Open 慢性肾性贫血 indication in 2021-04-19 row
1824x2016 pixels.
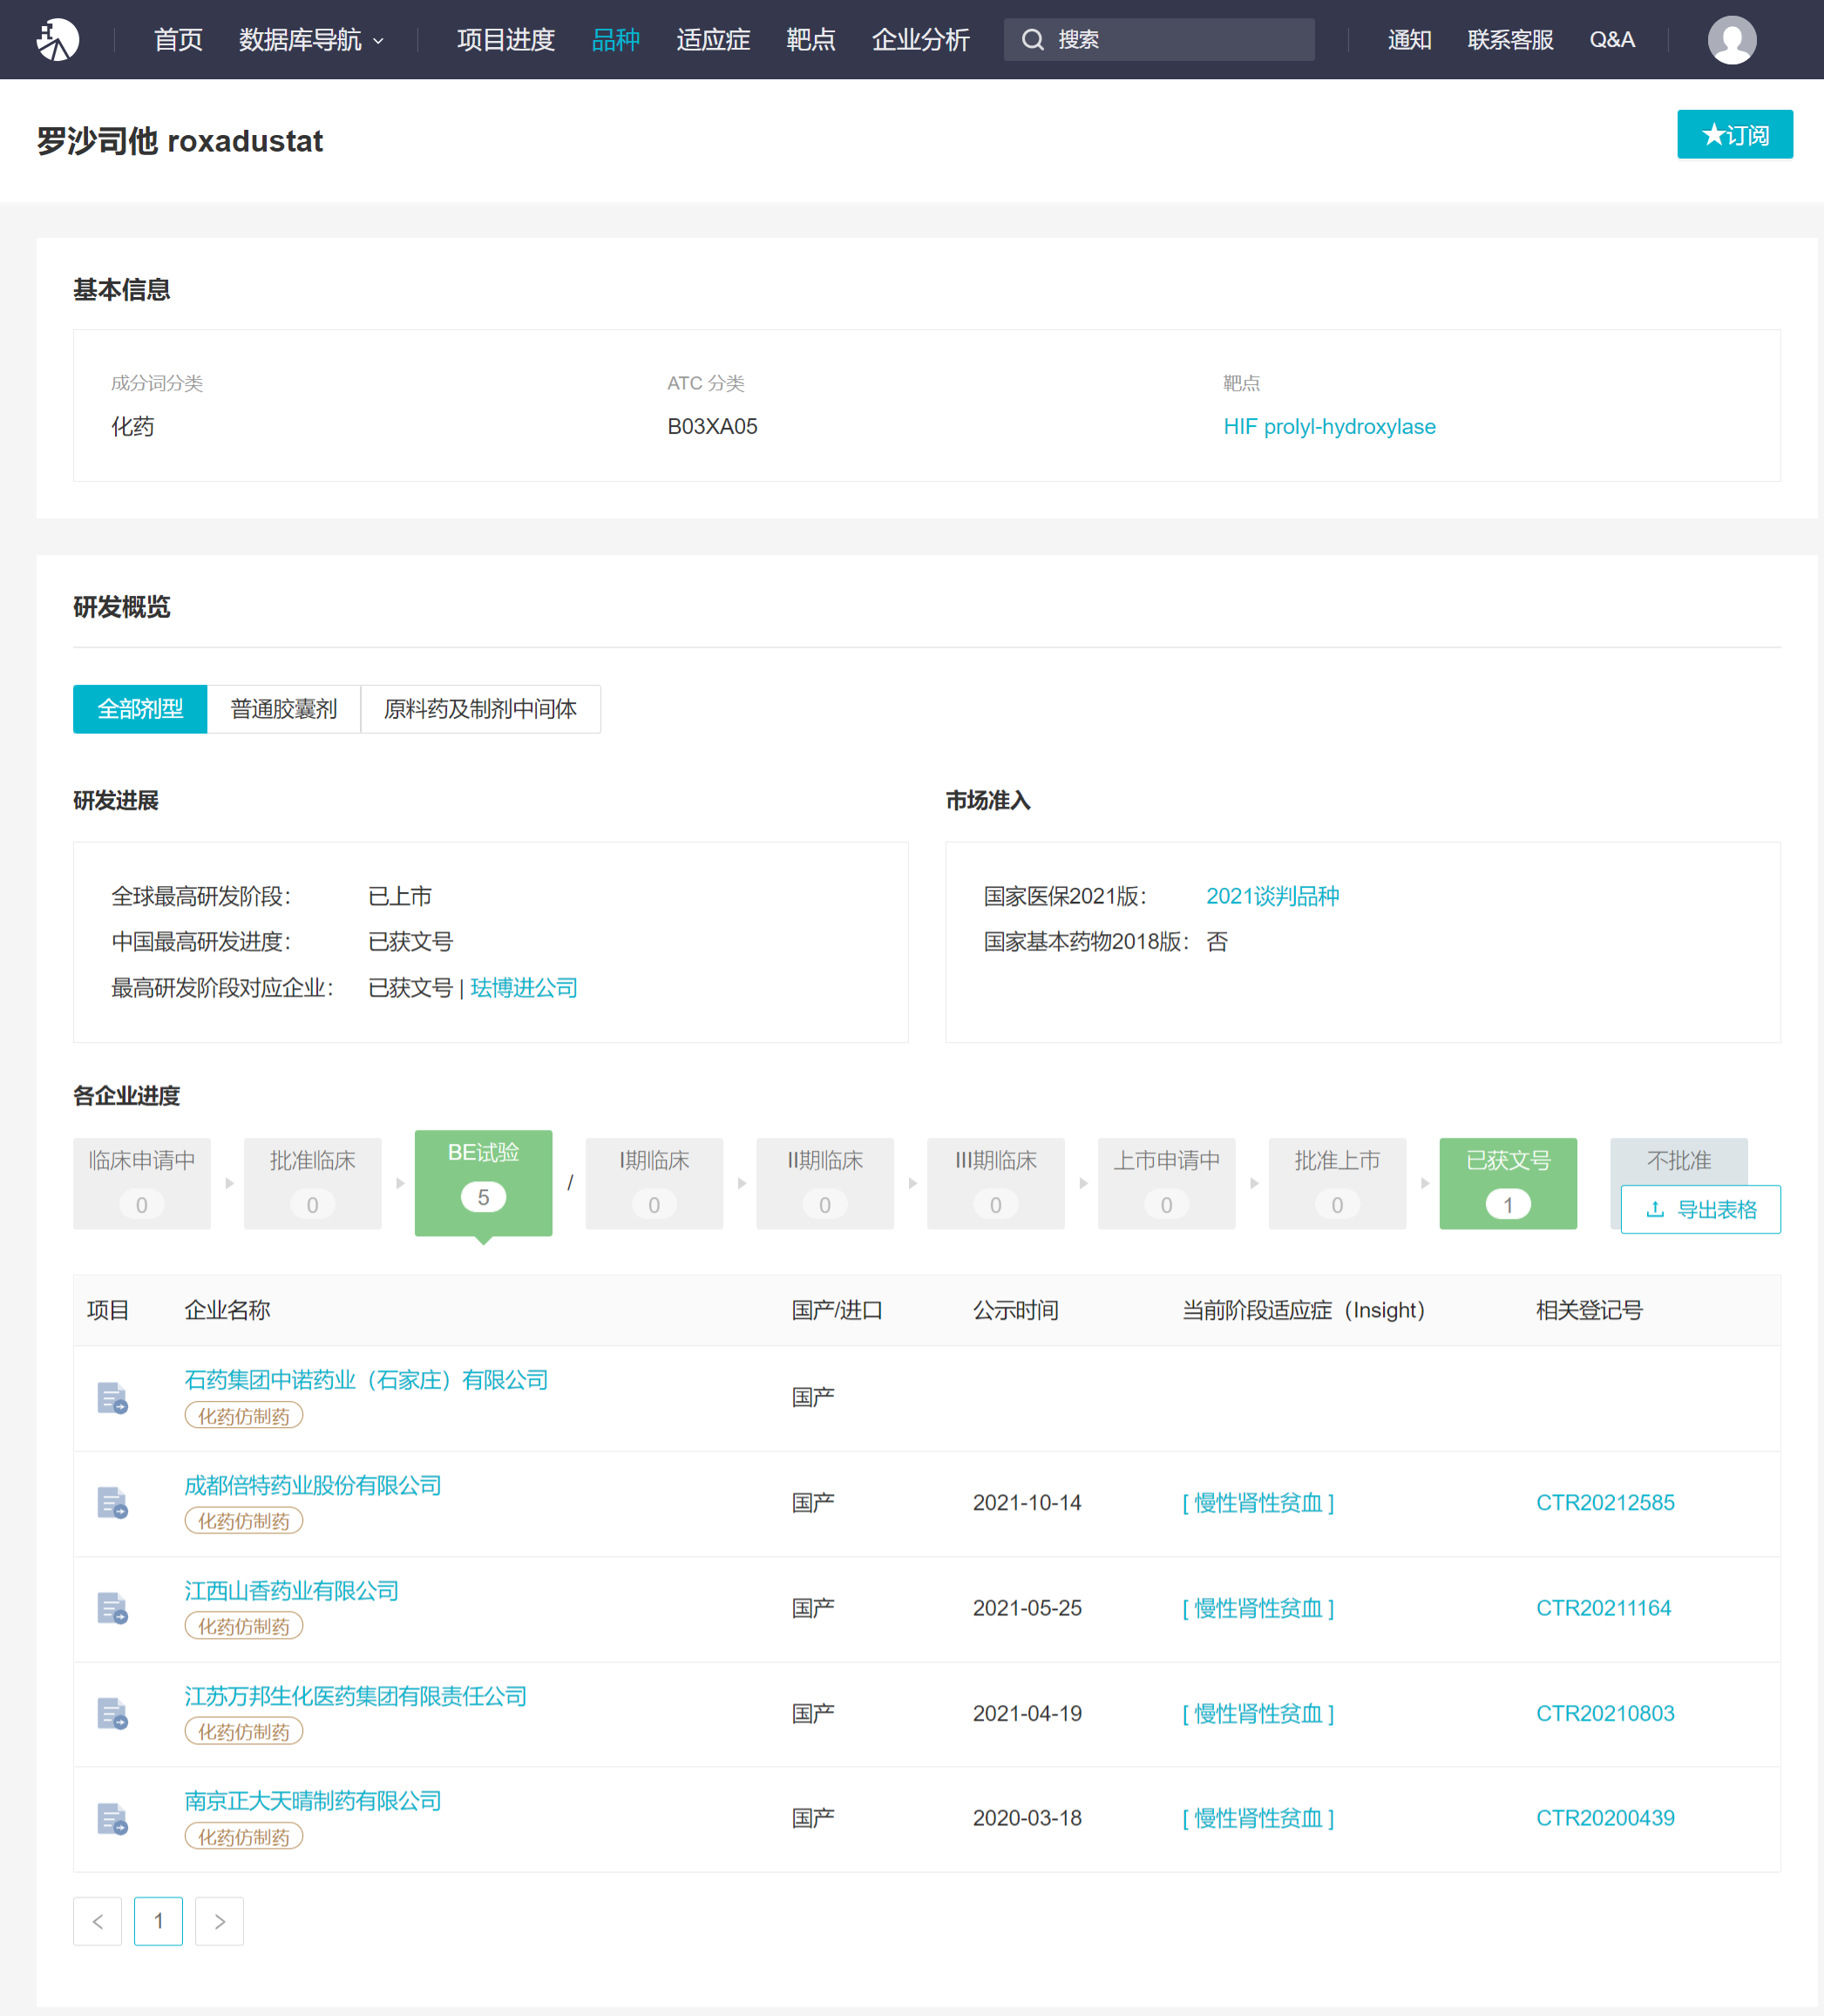(1258, 1714)
